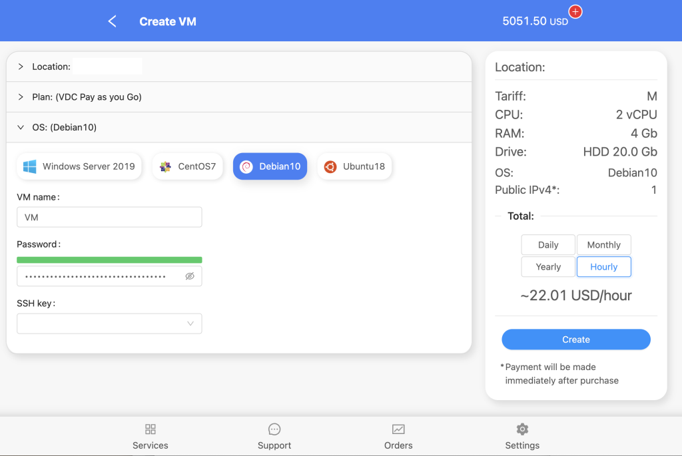This screenshot has width=682, height=456.
Task: Select the Debian10 OS option
Action: tap(270, 166)
